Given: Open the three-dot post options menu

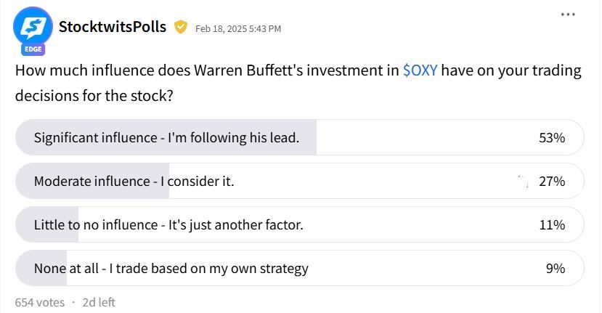Looking at the screenshot, I should tap(568, 15).
